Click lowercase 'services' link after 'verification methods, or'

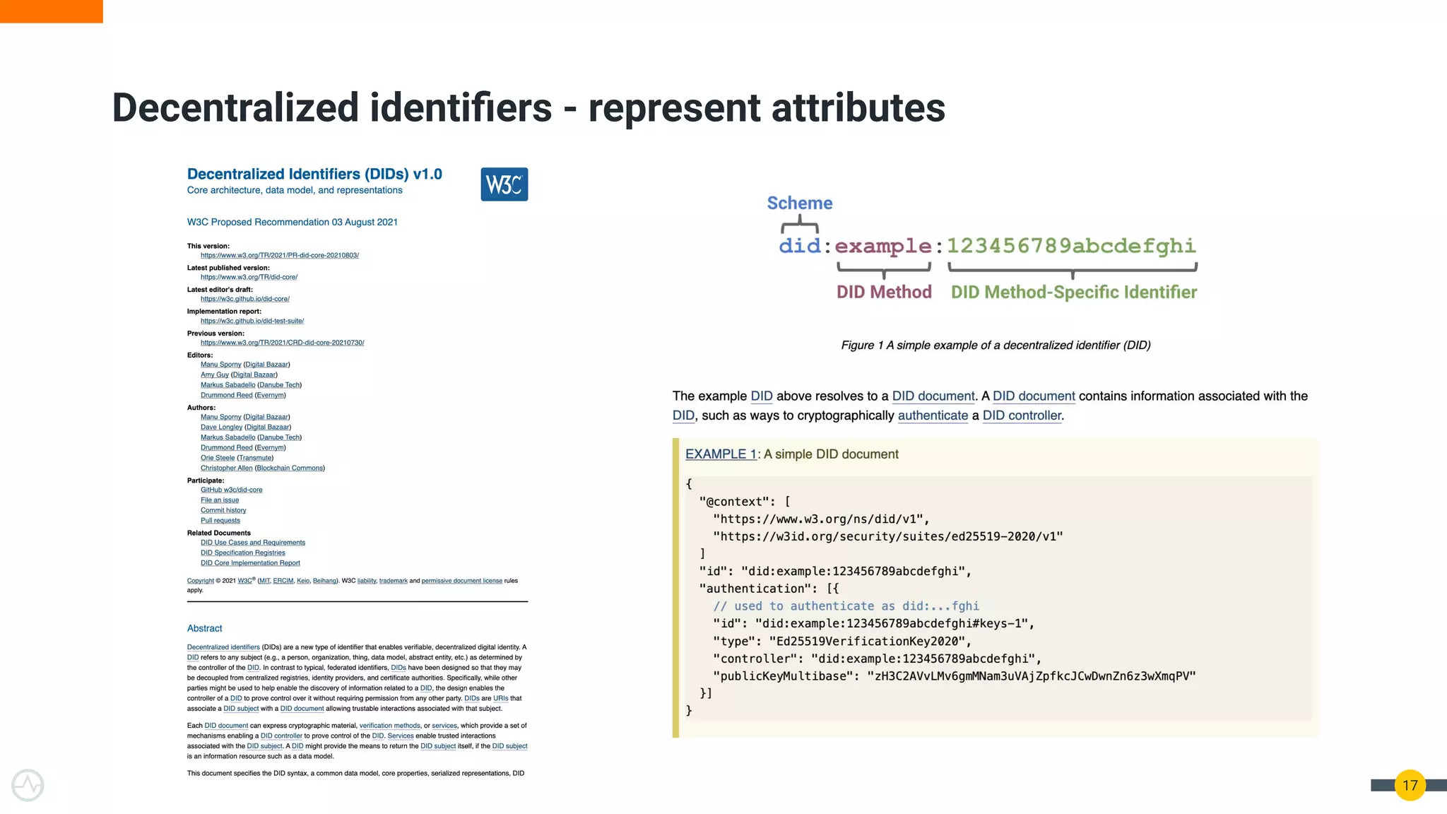(444, 726)
